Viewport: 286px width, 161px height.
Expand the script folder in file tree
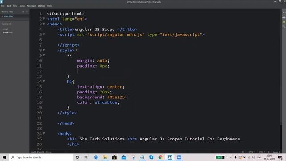tap(5, 29)
